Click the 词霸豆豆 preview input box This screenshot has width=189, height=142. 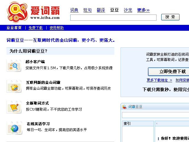click(x=156, y=115)
